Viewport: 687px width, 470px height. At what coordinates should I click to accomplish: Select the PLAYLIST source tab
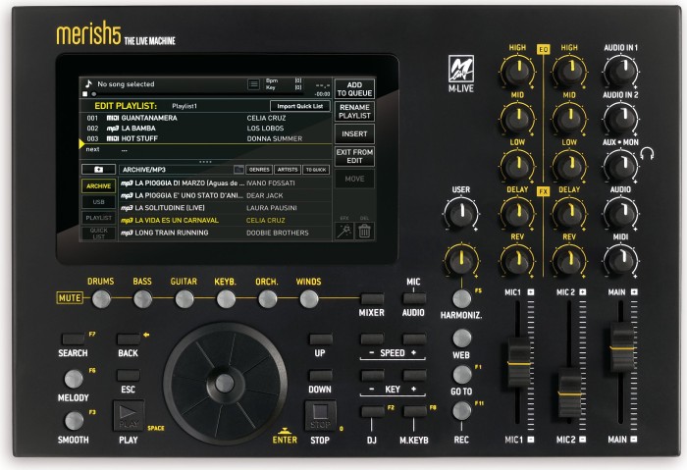coord(98,218)
